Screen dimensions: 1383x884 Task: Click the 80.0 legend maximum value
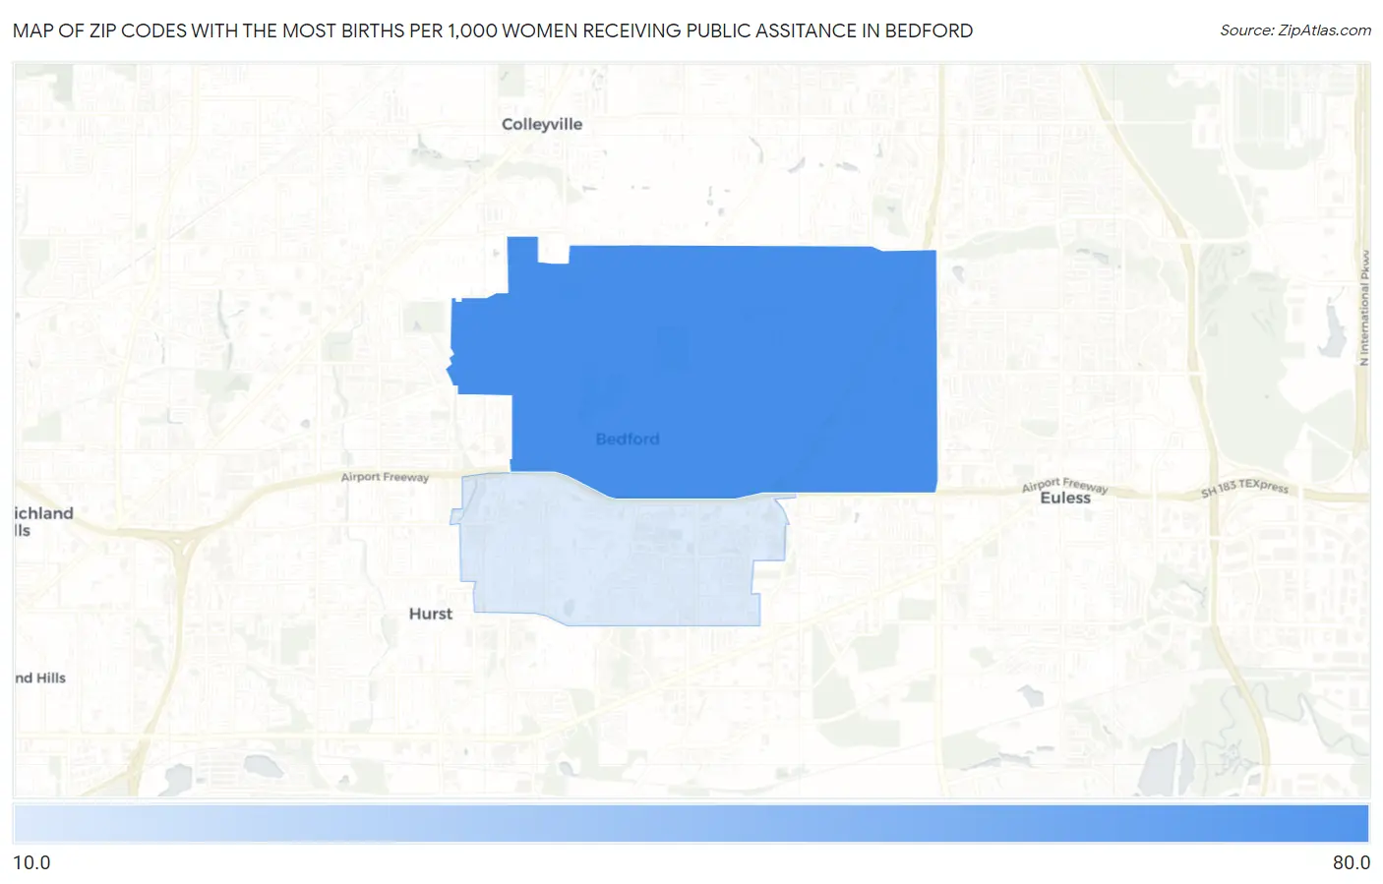click(x=1352, y=862)
